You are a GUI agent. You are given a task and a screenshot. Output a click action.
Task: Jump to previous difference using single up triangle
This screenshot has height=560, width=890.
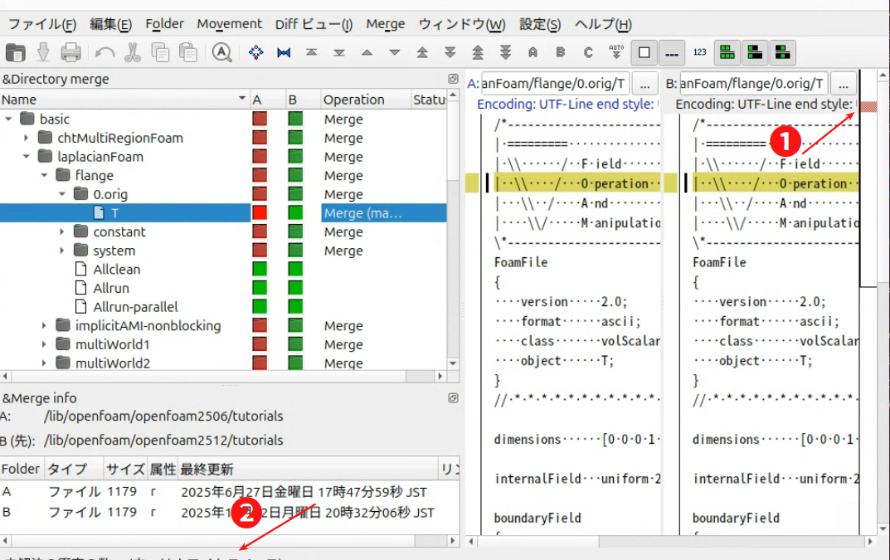pos(367,52)
